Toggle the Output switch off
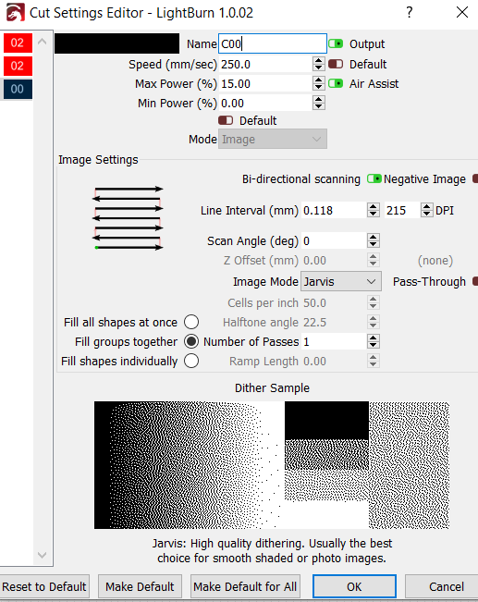Image resolution: width=478 pixels, height=602 pixels. click(x=336, y=43)
